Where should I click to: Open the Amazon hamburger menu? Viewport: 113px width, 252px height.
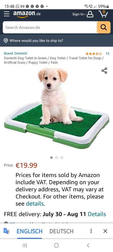click(x=7, y=14)
